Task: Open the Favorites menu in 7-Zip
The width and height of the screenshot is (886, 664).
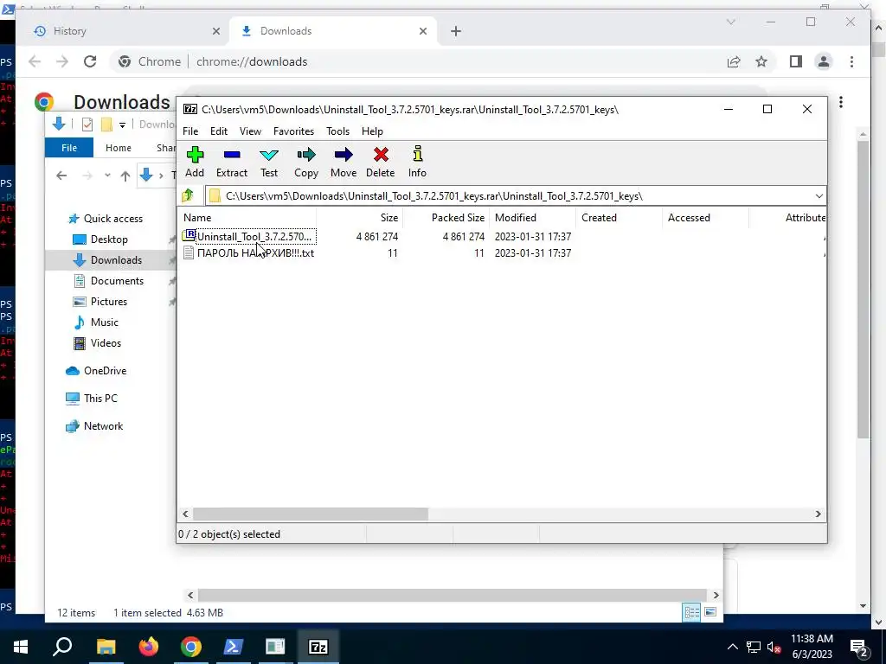Action: click(x=293, y=131)
